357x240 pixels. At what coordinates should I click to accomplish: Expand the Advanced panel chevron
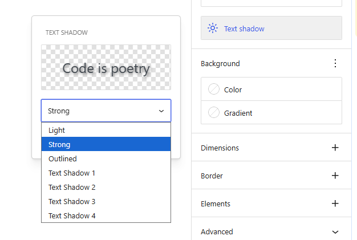click(335, 232)
